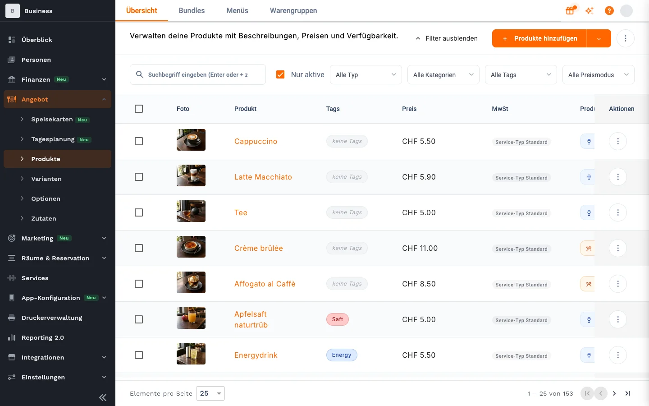Open the Alle Typ dropdown
The image size is (649, 406).
coord(366,75)
